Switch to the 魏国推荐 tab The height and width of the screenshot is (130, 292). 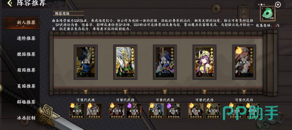pos(26,54)
